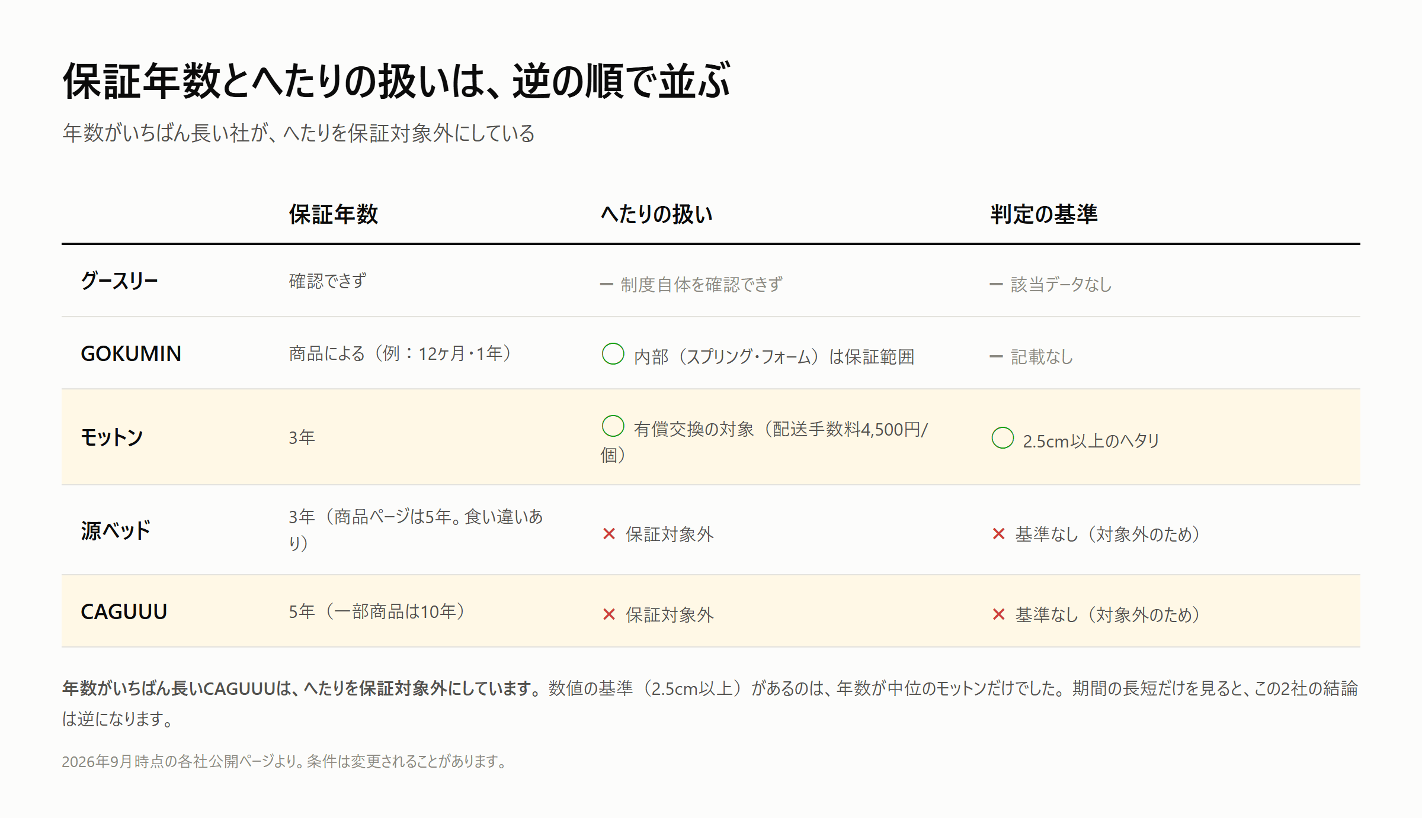Click the CAGUUU row label
Viewport: 1422px width, 818px height.
click(124, 611)
